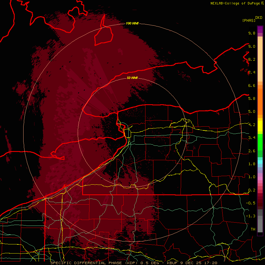Viewport: 265px width, 265px height.
Task: Click the 1.8 scale value
Action: [252, 164]
